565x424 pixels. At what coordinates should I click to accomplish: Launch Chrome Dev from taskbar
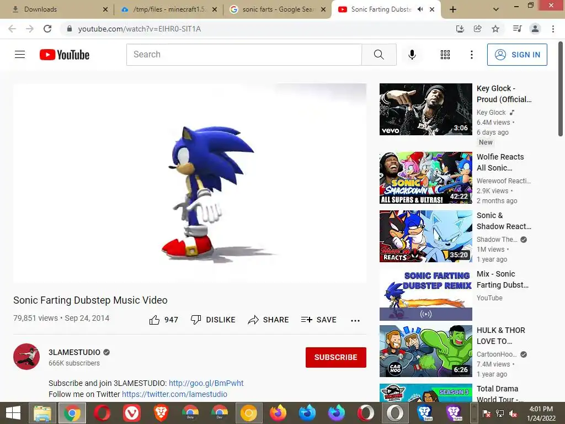(220, 413)
